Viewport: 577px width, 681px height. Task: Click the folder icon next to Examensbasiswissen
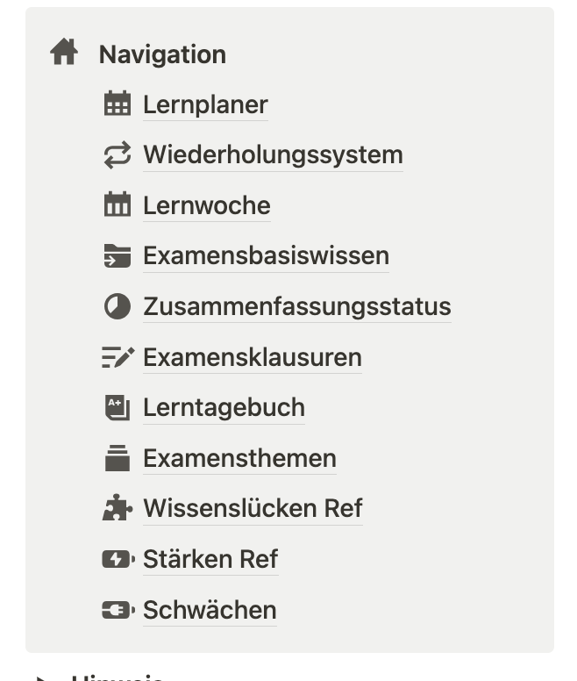click(x=117, y=256)
